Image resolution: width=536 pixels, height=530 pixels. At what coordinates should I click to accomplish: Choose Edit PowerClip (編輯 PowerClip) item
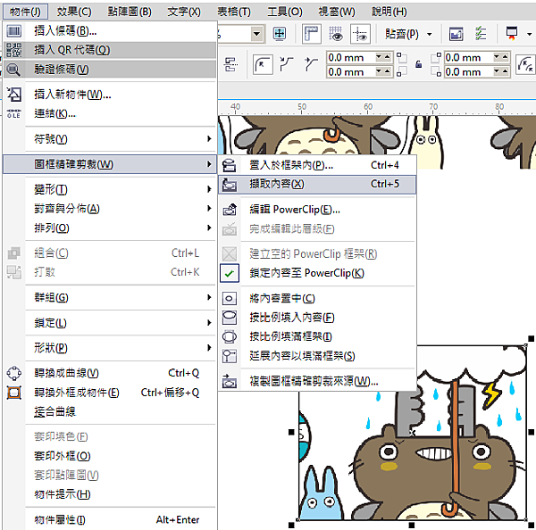[x=317, y=210]
